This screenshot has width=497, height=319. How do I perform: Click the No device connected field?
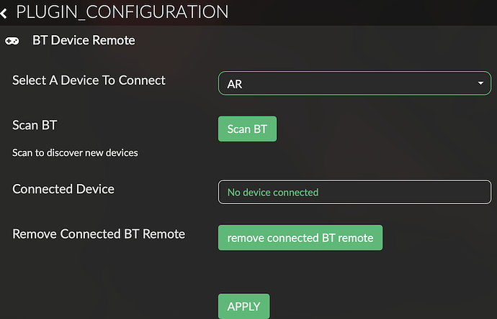tap(354, 192)
